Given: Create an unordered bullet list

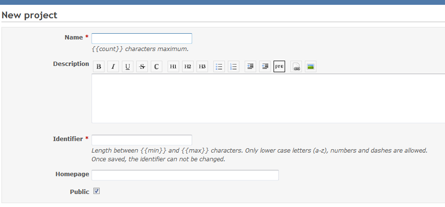Looking at the screenshot, I should tap(219, 67).
